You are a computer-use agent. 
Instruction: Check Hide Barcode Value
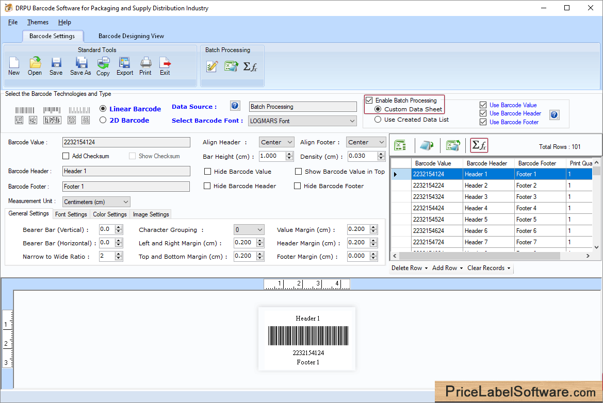[x=208, y=172]
